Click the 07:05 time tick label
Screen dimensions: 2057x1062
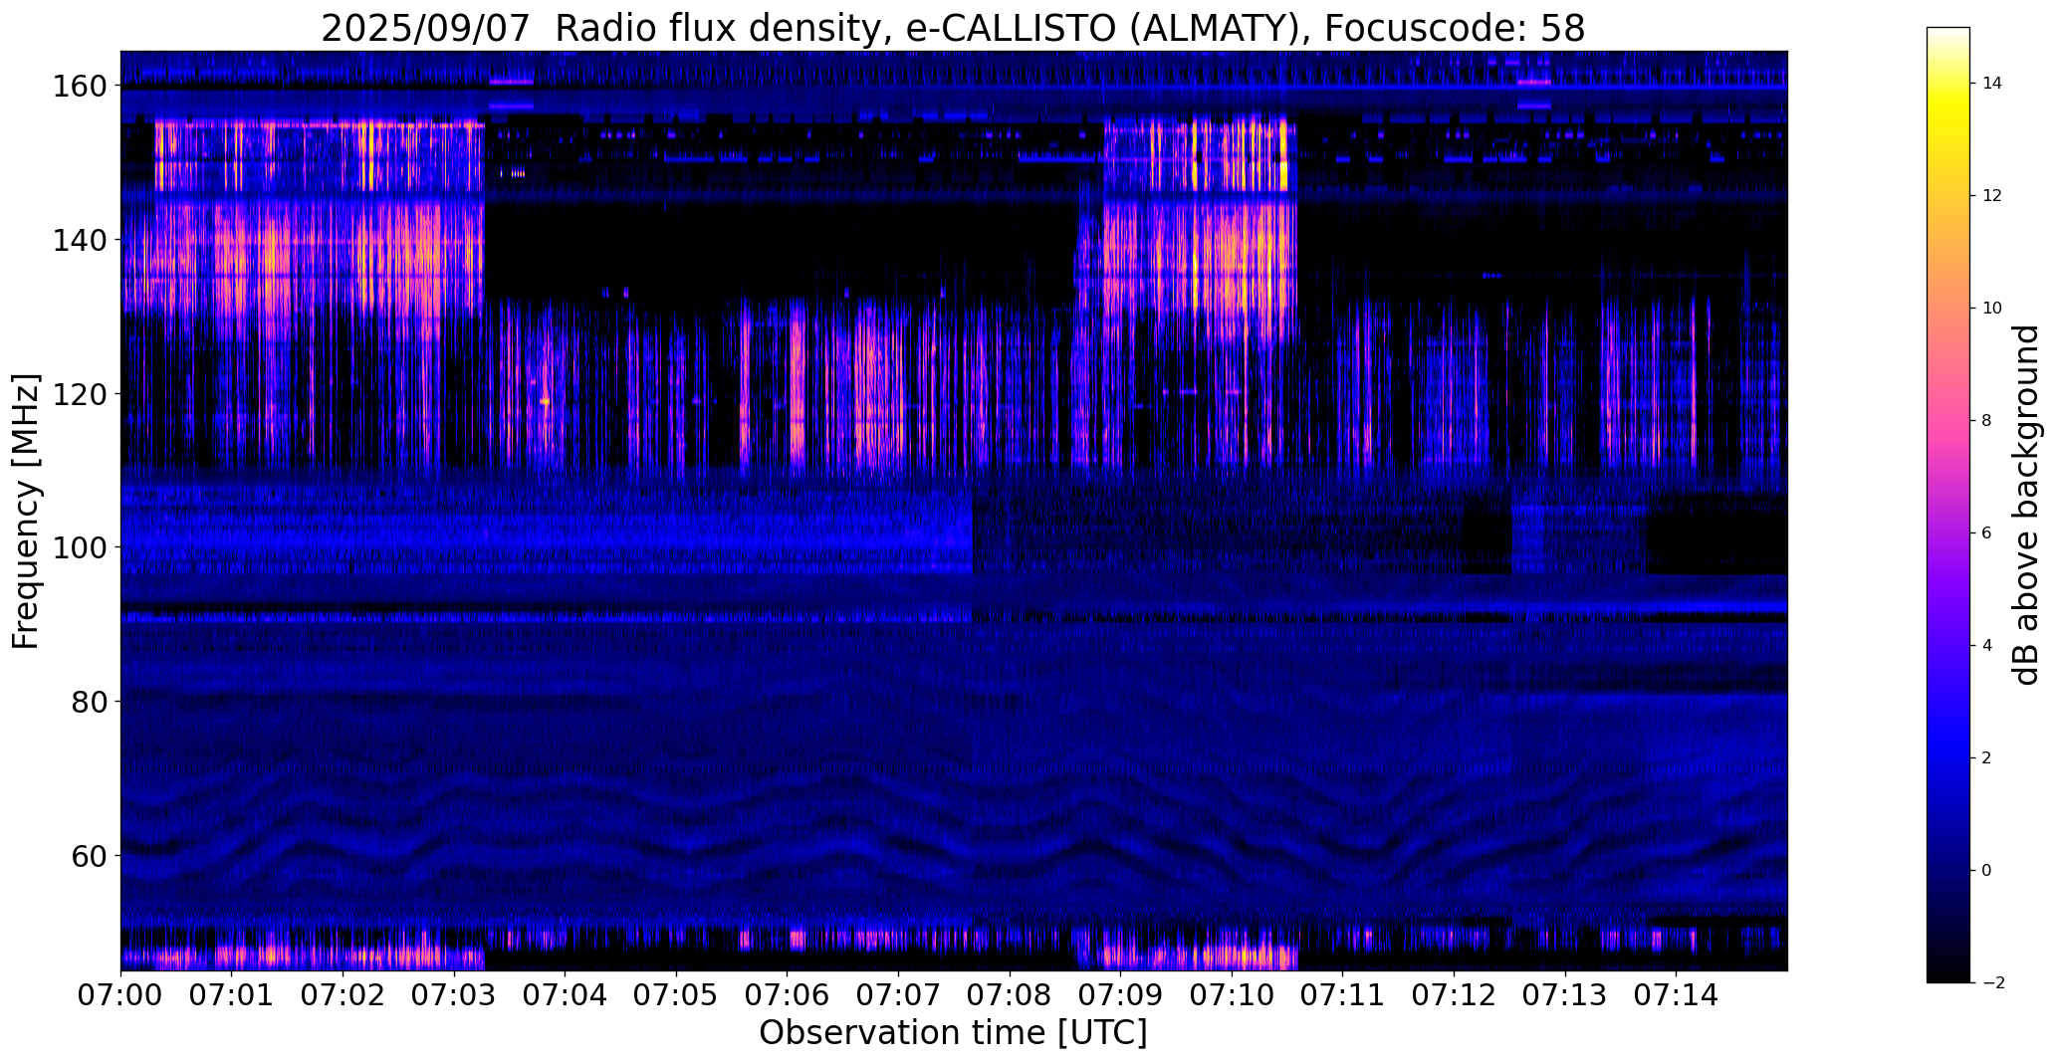coord(676,994)
